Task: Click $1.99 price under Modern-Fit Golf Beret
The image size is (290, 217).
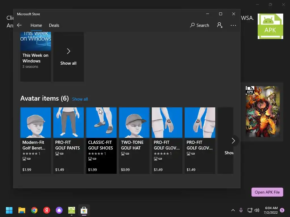Action: tap(27, 170)
